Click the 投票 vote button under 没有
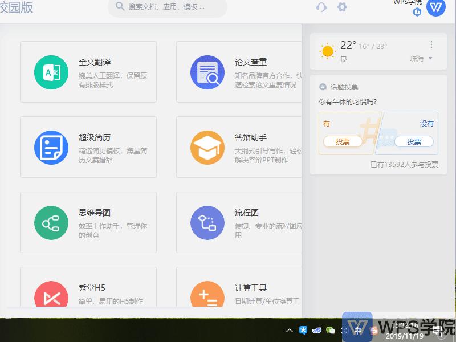Viewport: 456px width, 342px height. (414, 141)
